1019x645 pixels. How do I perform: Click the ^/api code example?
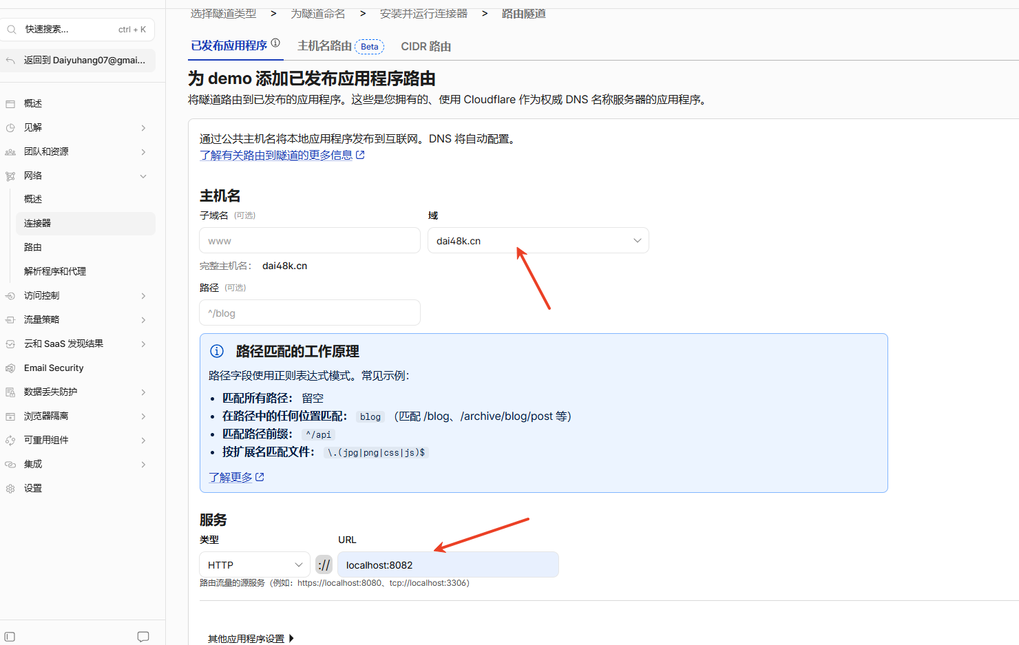(319, 434)
